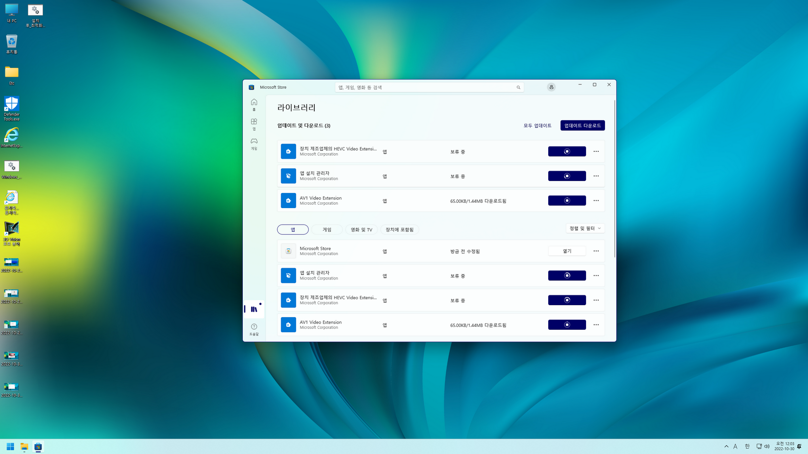Select the 장치에 포함됨 filter tab
This screenshot has height=454, width=808.
click(400, 229)
